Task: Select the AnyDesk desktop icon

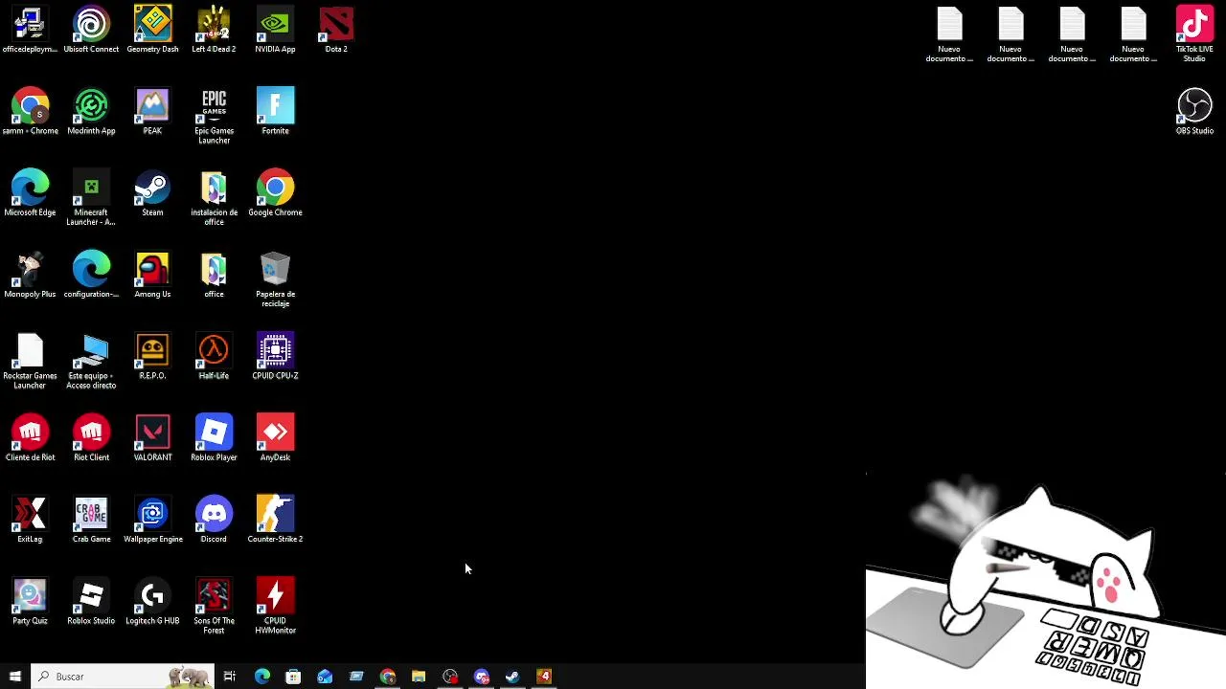Action: pyautogui.click(x=275, y=438)
